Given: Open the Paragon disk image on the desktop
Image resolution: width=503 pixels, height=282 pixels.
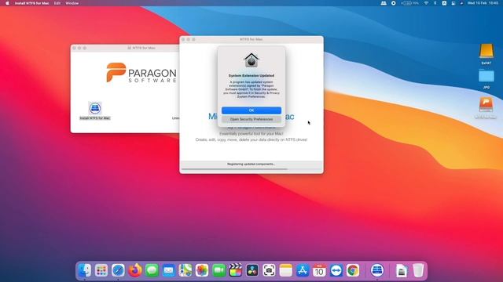Looking at the screenshot, I should coord(486,104).
